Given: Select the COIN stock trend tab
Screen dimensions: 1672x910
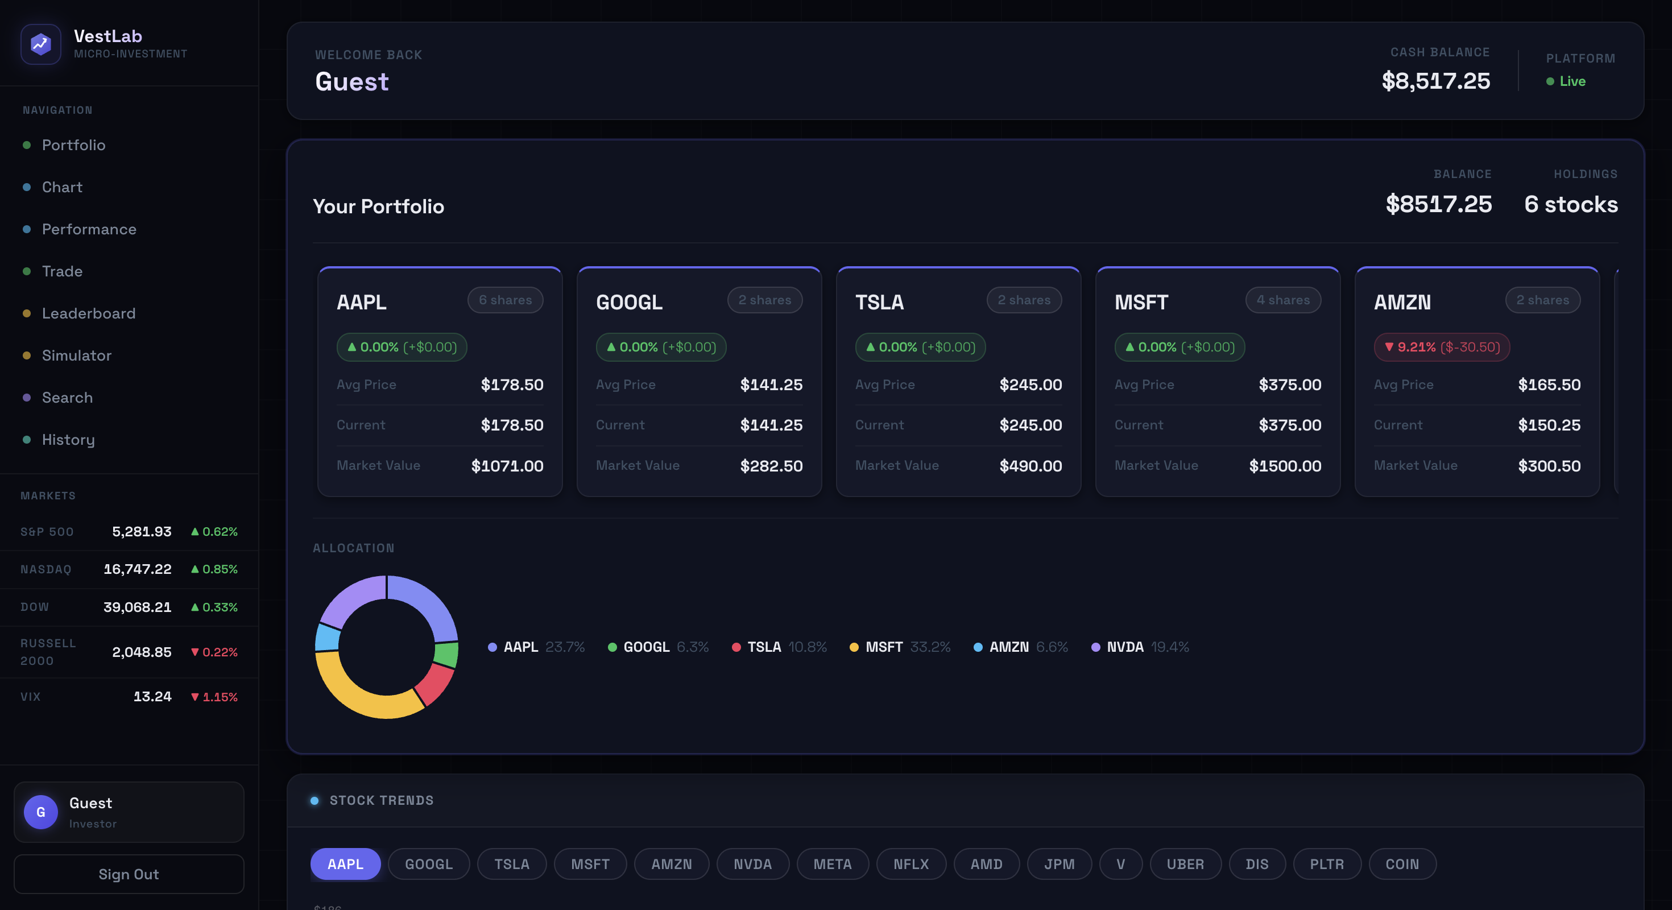Looking at the screenshot, I should point(1402,864).
